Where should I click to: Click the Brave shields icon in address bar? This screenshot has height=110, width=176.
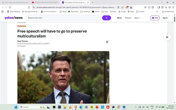coord(127,7)
